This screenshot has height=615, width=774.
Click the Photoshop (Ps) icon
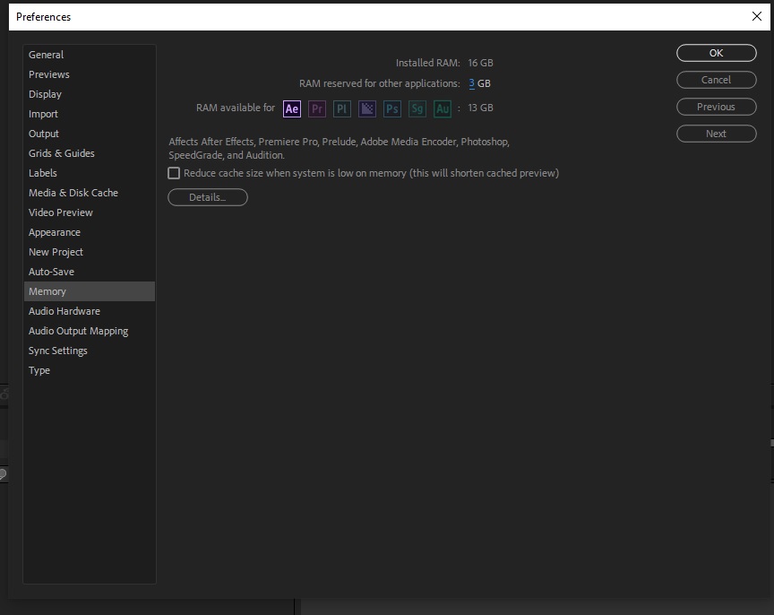click(392, 108)
